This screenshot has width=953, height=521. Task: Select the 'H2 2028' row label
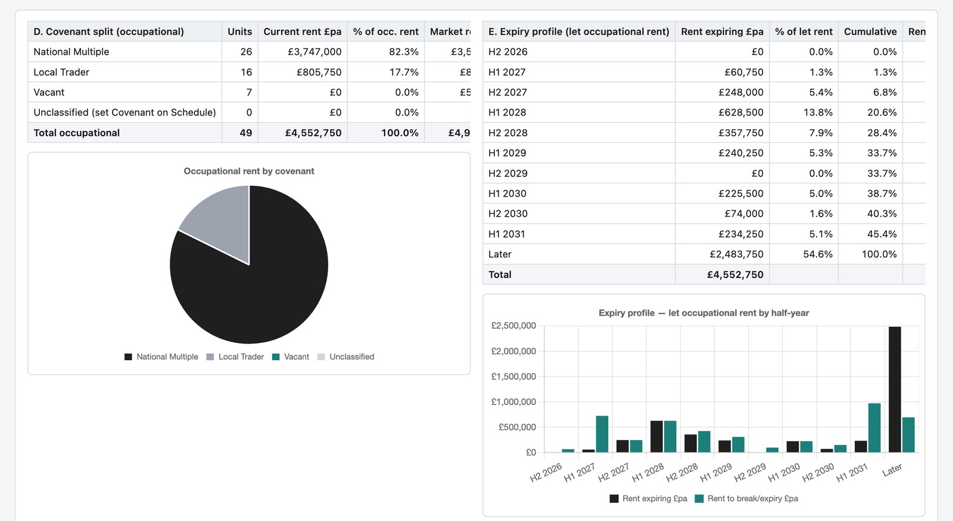508,133
